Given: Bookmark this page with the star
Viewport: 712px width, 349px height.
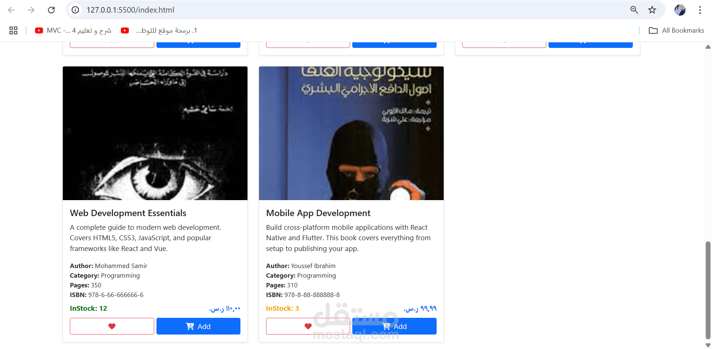Looking at the screenshot, I should point(652,10).
